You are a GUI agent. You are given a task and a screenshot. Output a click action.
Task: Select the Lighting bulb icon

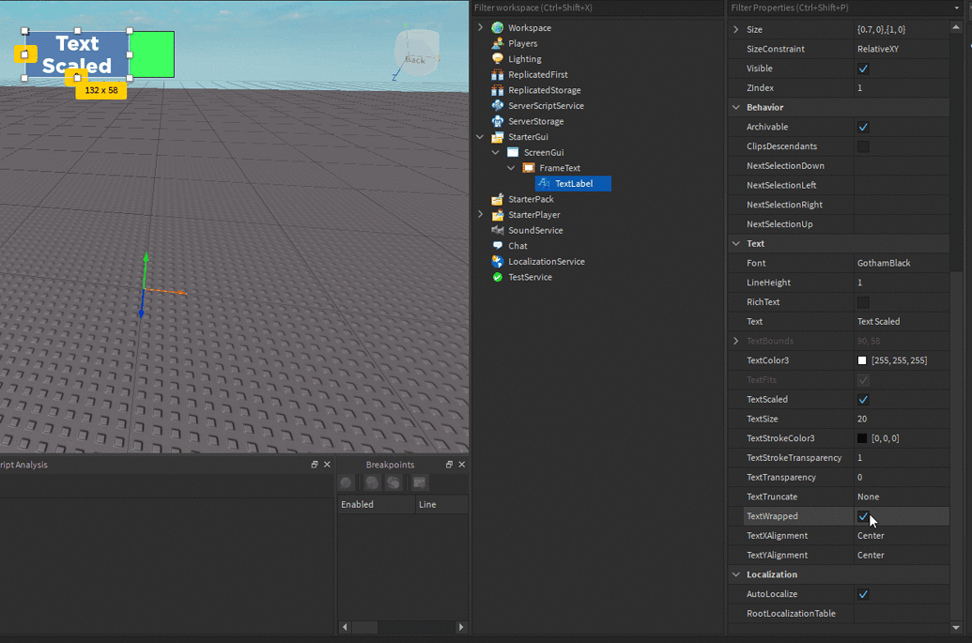(x=497, y=59)
